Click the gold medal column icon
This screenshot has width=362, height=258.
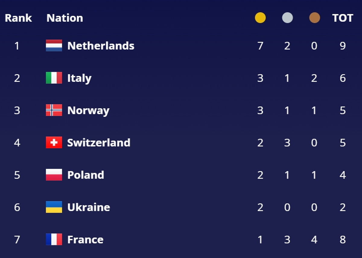coord(260,18)
